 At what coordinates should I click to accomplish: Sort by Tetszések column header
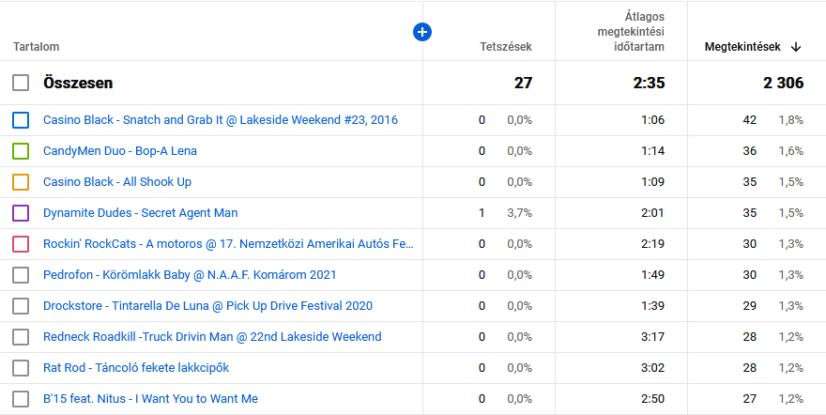(505, 47)
